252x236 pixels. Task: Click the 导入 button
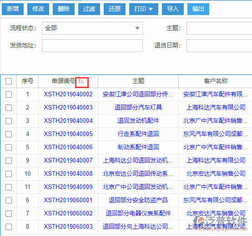pyautogui.click(x=173, y=9)
